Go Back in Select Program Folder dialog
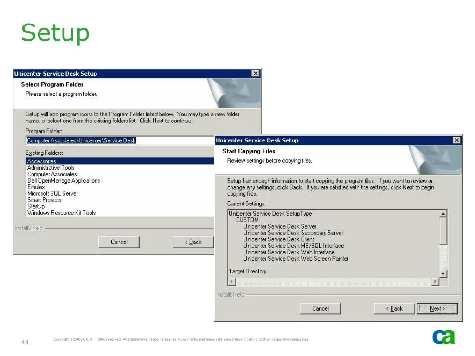Viewport: 475px width, 356px height. pos(193,242)
